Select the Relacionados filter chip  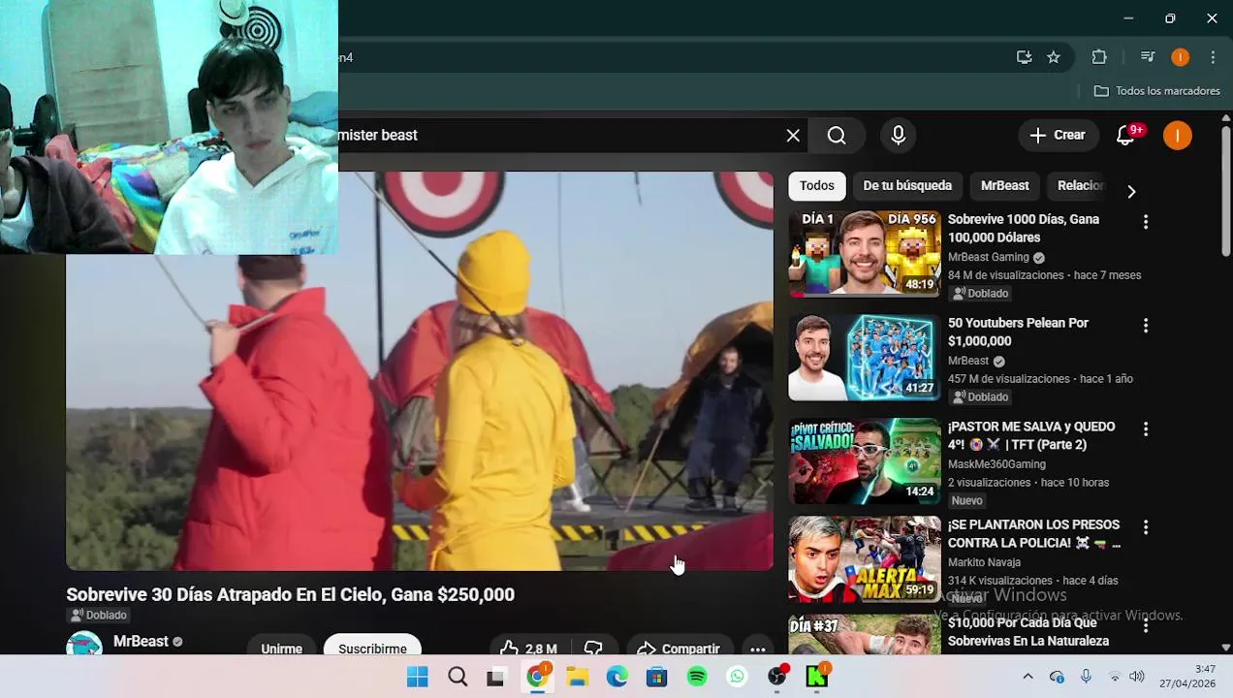point(1078,185)
